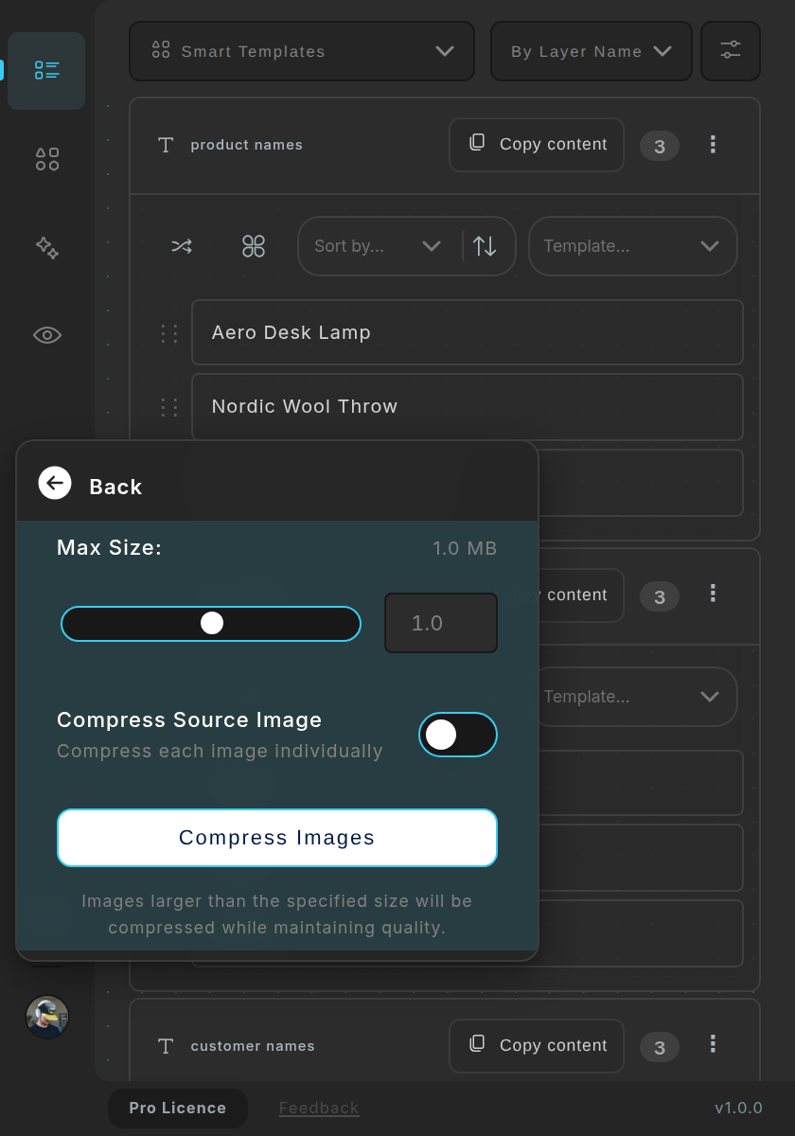Click the Back arrow button
Screen dimensions: 795x1136
[x=55, y=484]
